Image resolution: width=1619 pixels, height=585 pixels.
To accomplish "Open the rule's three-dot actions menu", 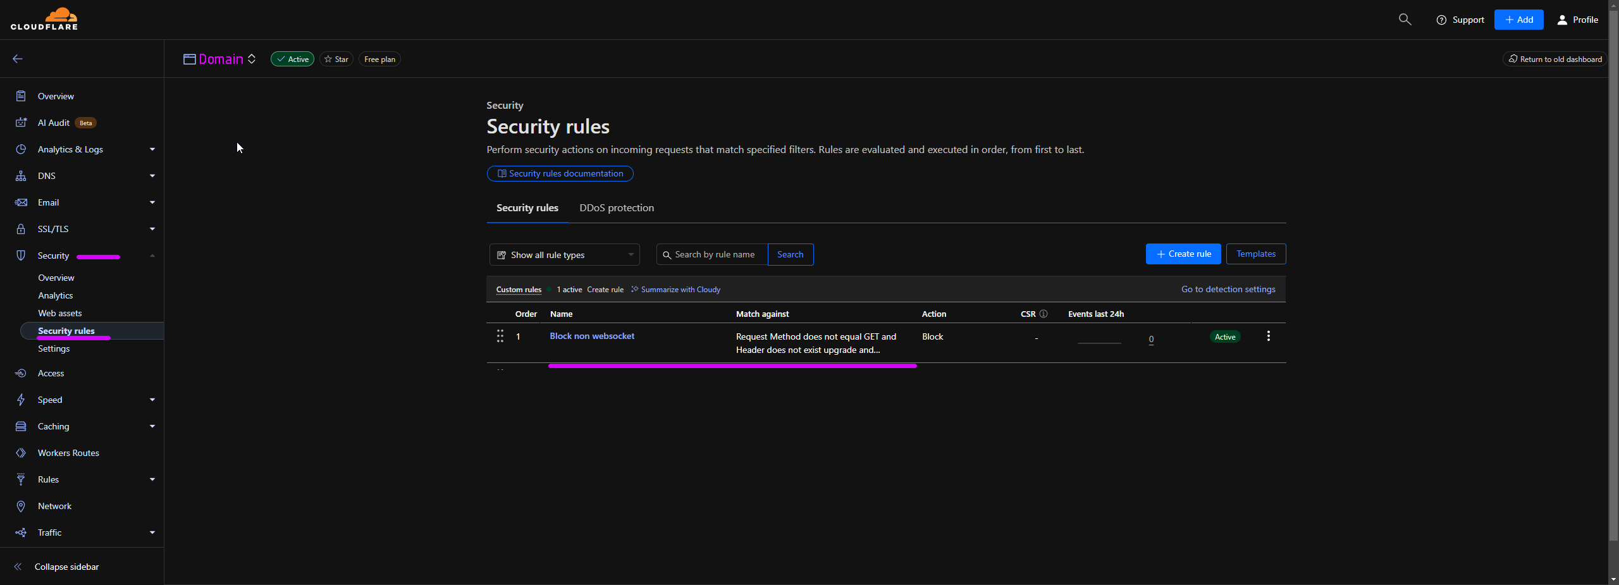I will click(1268, 336).
